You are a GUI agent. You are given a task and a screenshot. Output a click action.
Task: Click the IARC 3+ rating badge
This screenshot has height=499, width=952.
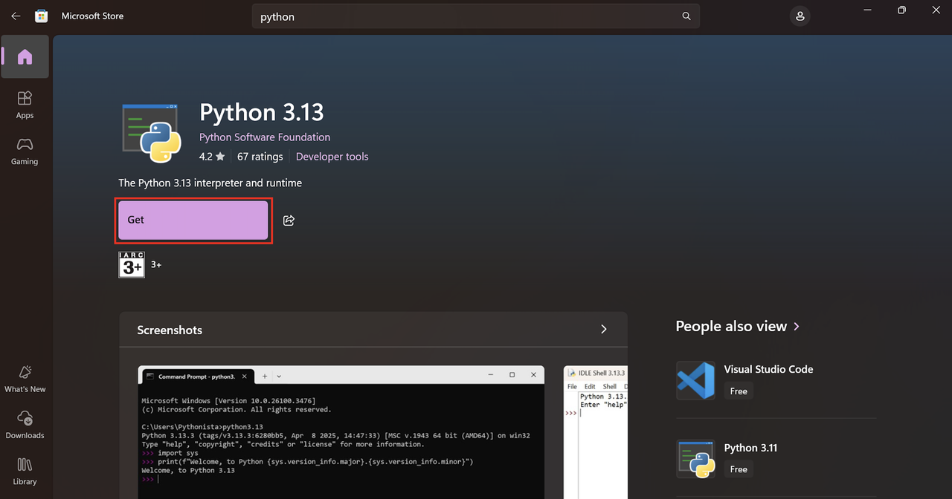[132, 264]
